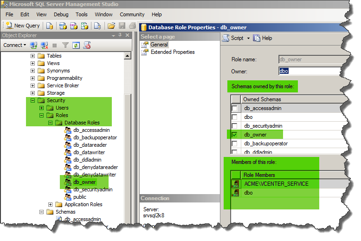Expand the Storage folder
Viewport: 361px width, 241px height.
pyautogui.click(x=32, y=93)
